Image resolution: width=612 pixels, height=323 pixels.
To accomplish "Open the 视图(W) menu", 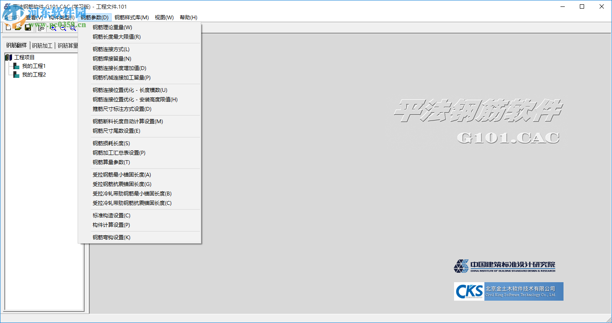I will pos(164,18).
